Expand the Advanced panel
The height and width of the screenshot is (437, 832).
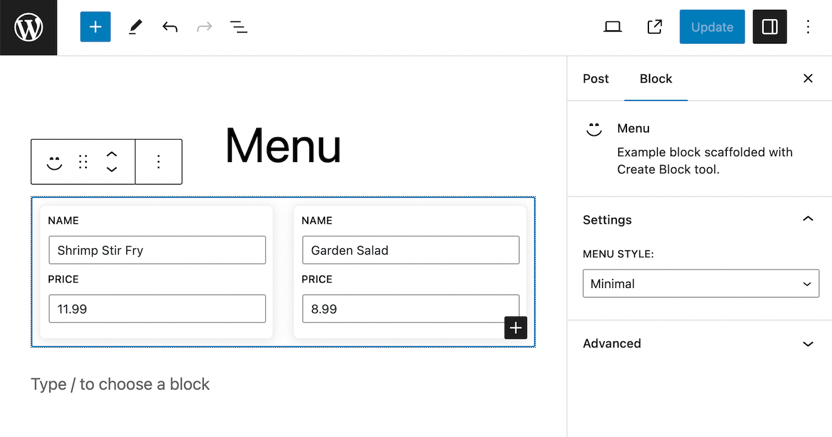699,344
